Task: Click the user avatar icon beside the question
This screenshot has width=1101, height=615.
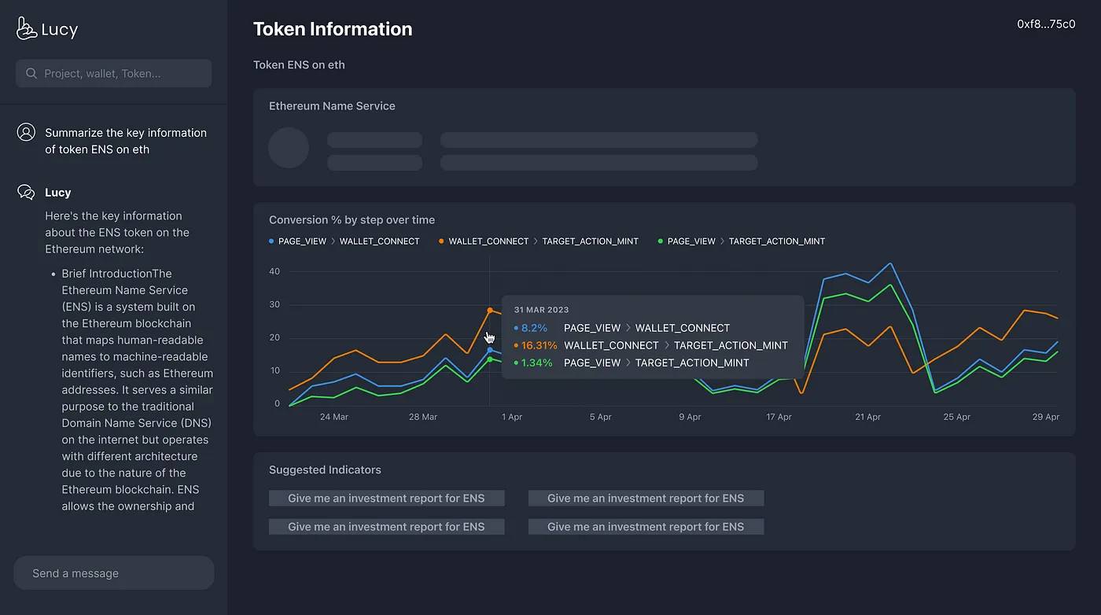Action: 26,132
